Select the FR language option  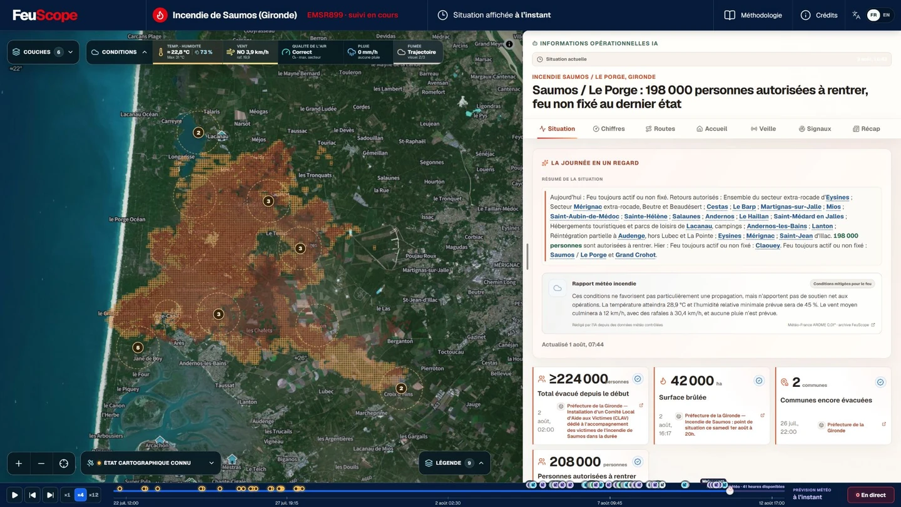(873, 15)
